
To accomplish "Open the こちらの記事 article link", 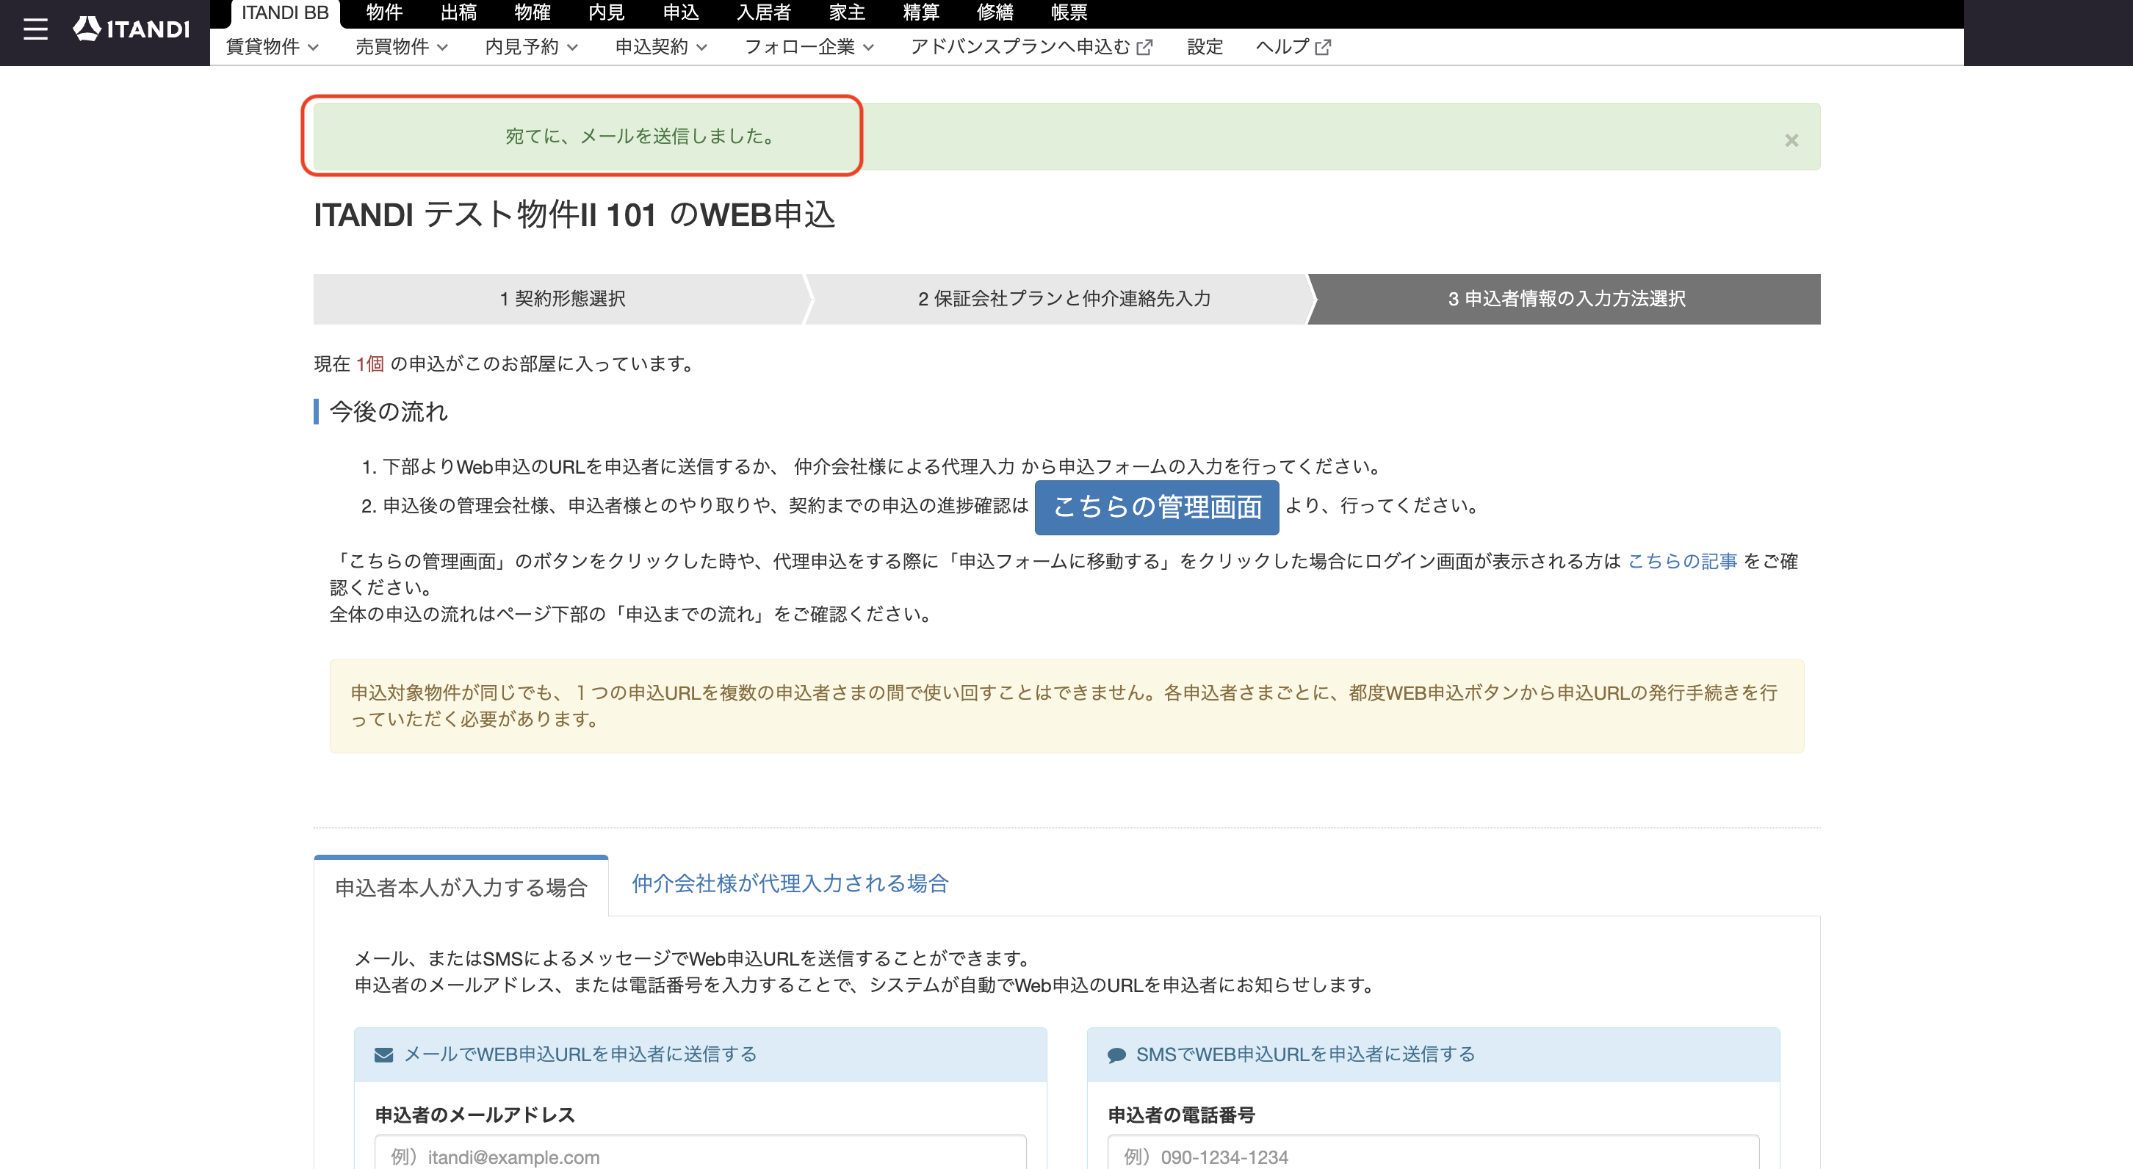I will point(1682,561).
